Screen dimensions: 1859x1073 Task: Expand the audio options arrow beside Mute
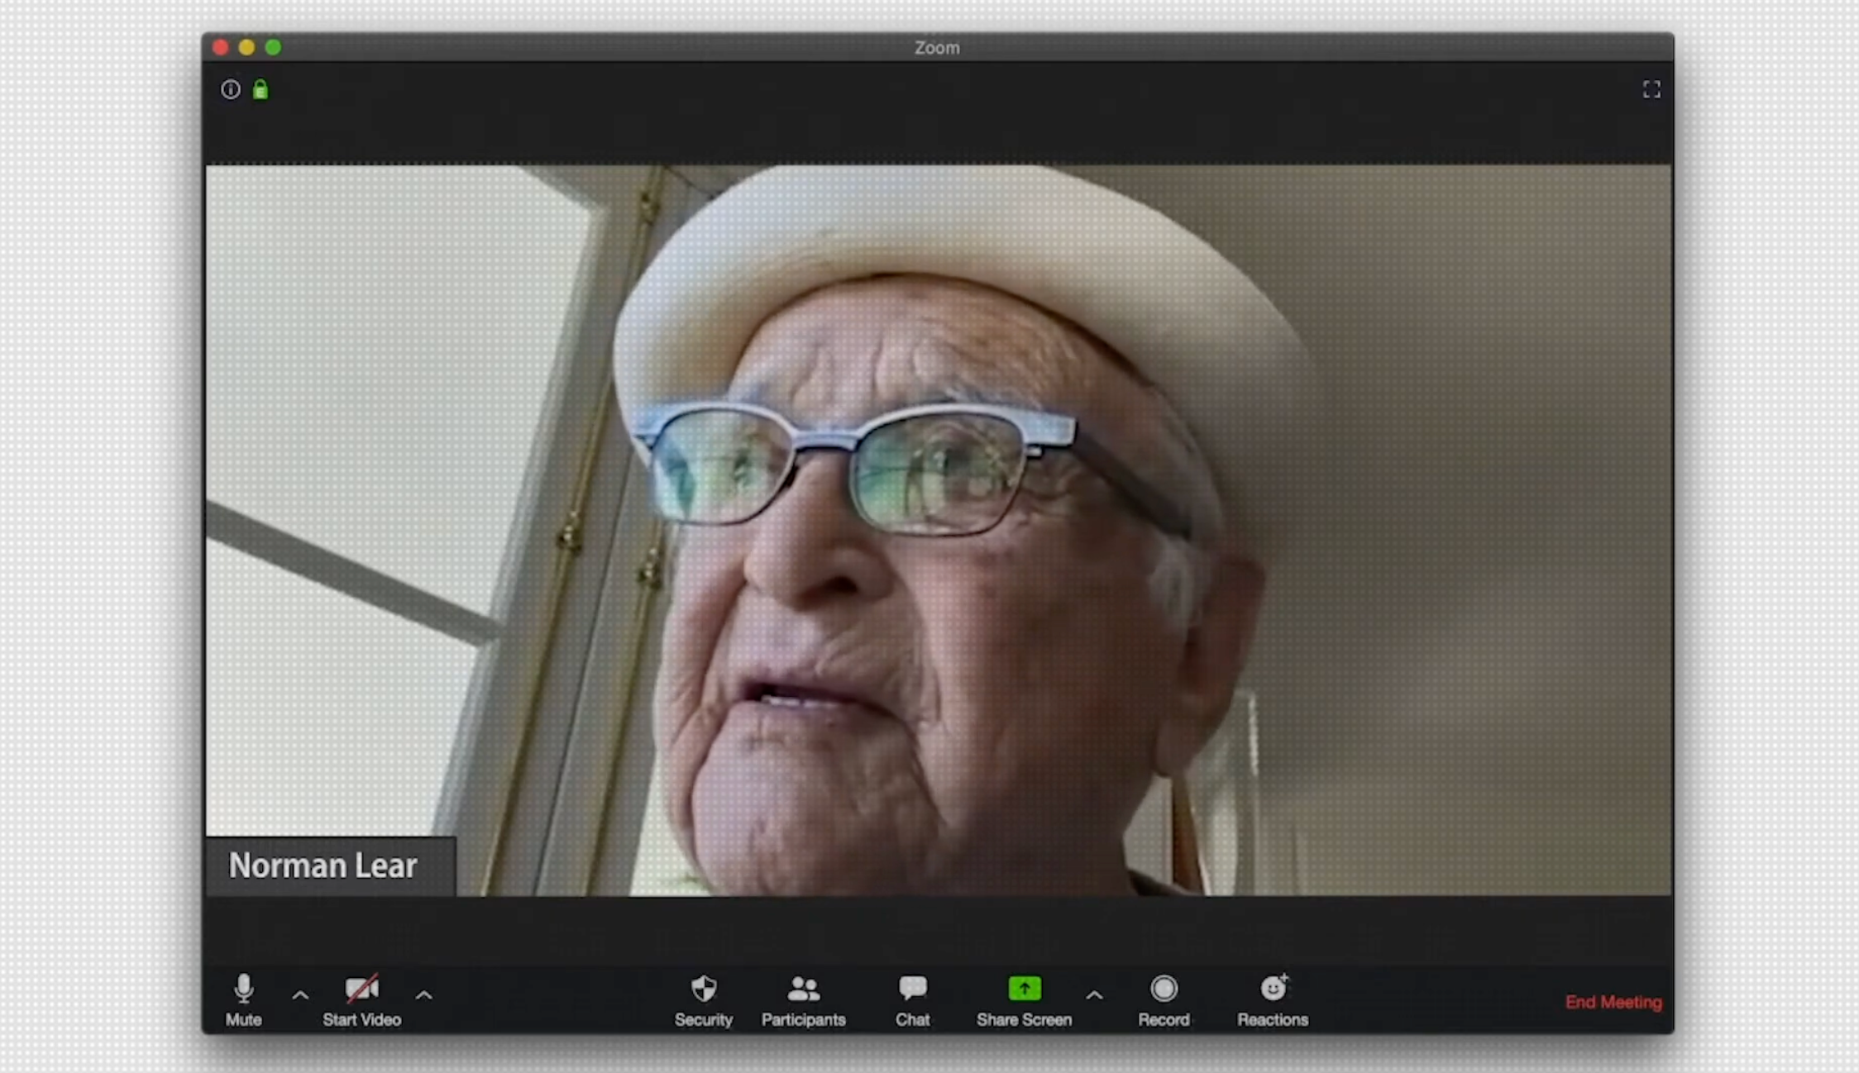[x=300, y=995]
